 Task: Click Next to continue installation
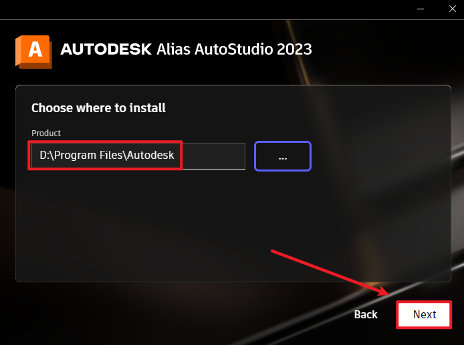(424, 314)
